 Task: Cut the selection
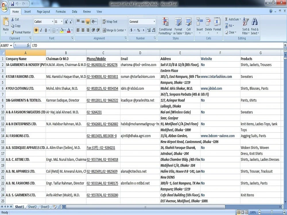pyautogui.click(x=15, y=19)
